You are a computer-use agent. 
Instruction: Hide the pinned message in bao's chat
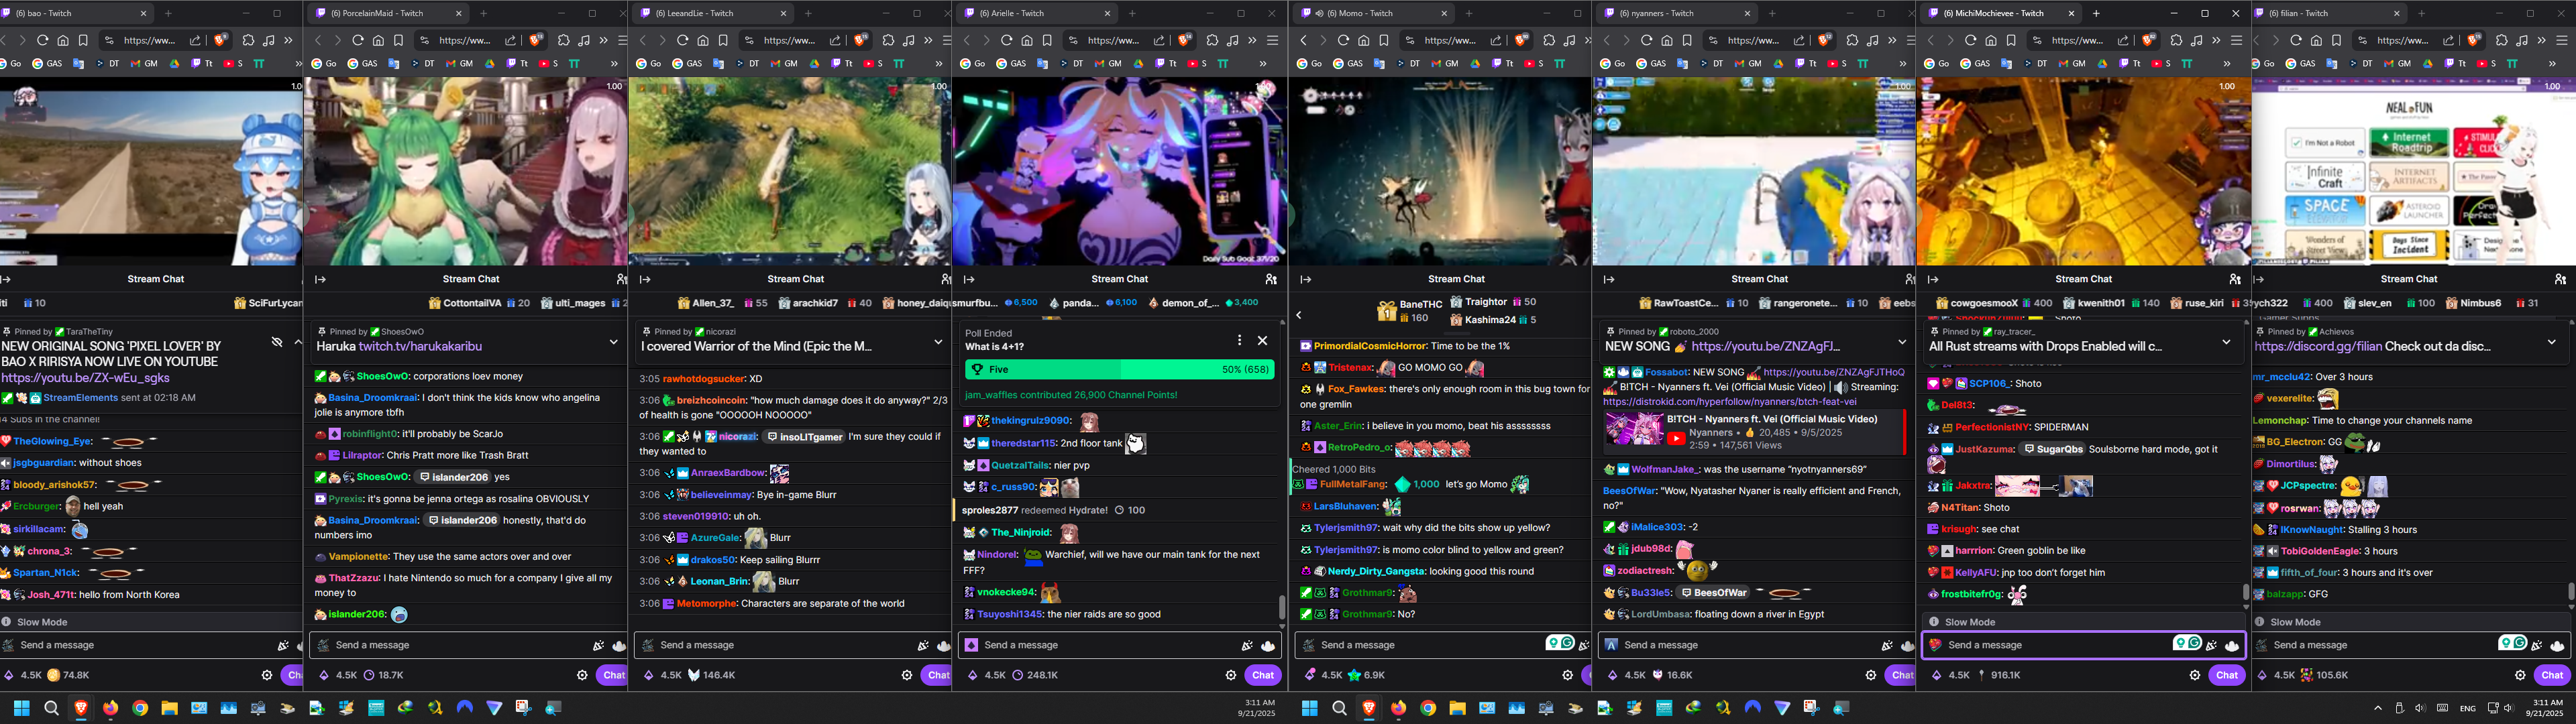pos(277,342)
